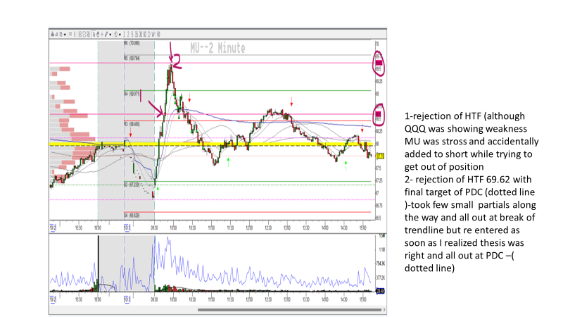This screenshot has height=317, width=563.
Task: Switch chart to Daily (D) timeframe
Action: click(149, 35)
